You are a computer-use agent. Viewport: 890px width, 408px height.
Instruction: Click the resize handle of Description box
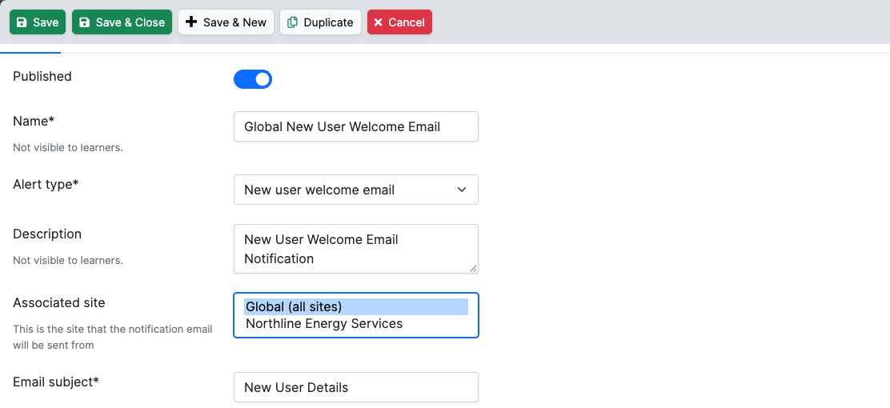[x=473, y=269]
